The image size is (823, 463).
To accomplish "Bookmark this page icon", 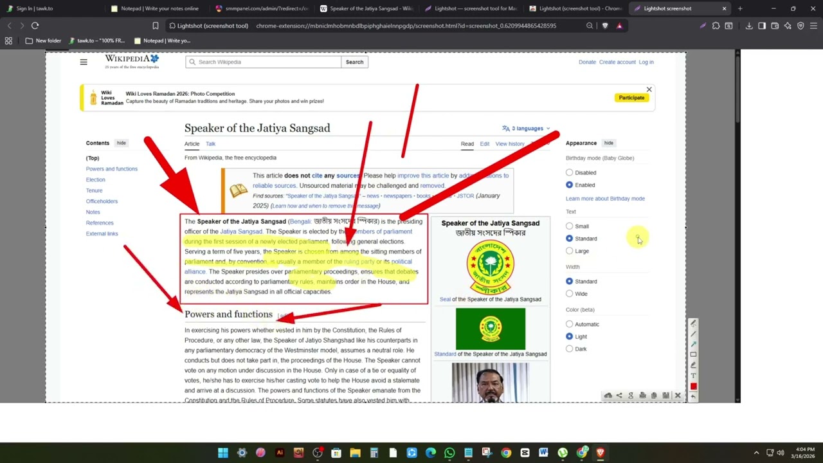I will coord(156,26).
